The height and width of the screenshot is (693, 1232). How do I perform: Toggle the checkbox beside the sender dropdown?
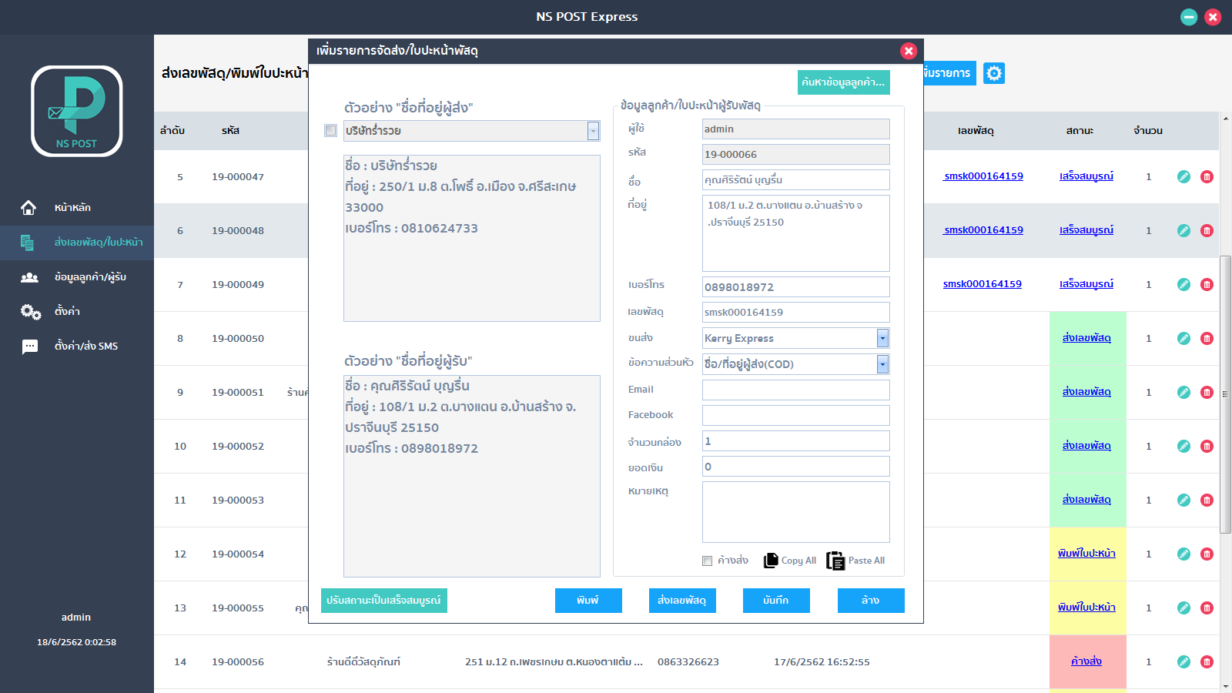(330, 131)
